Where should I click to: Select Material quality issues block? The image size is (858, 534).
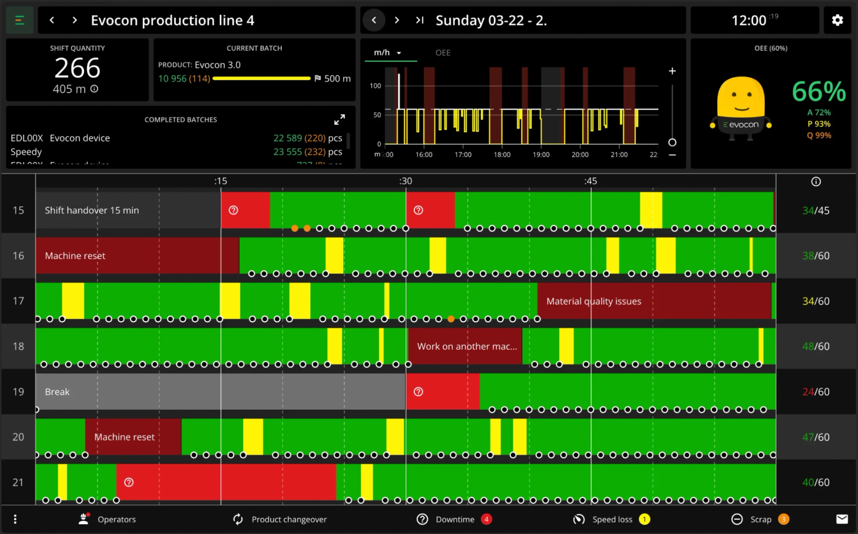655,301
